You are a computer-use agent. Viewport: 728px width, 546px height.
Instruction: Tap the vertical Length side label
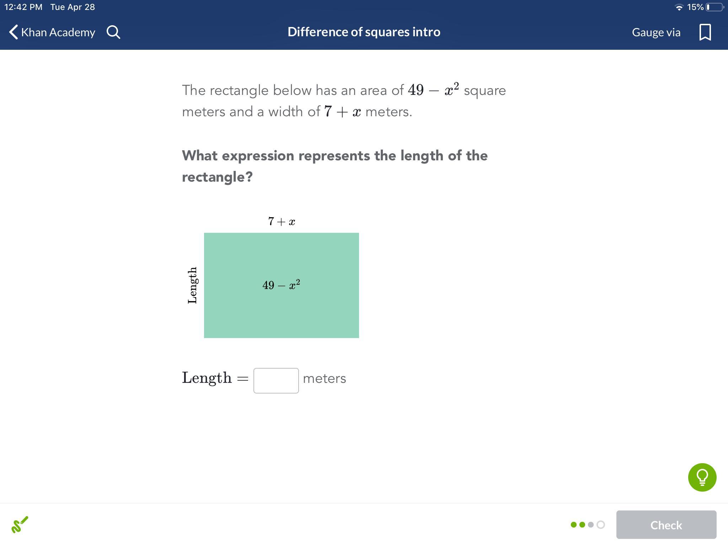click(x=192, y=285)
